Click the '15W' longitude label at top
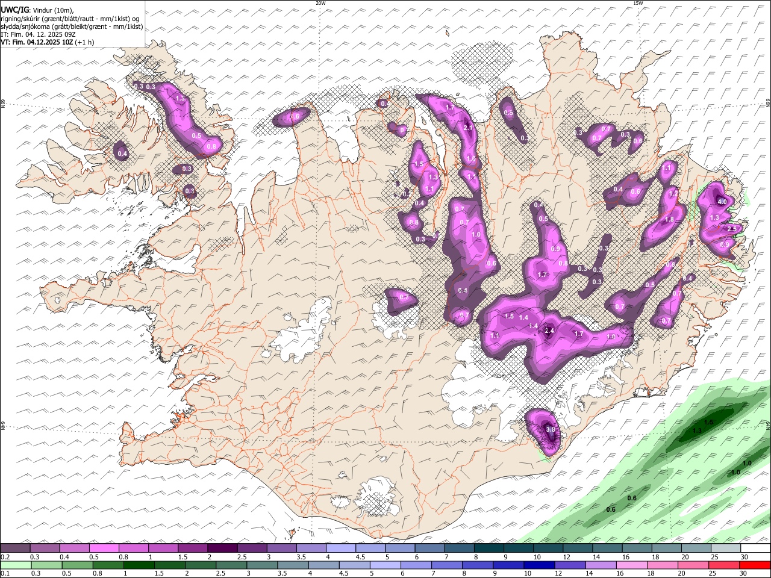Screen dimensions: 771x578 [x=638, y=3]
